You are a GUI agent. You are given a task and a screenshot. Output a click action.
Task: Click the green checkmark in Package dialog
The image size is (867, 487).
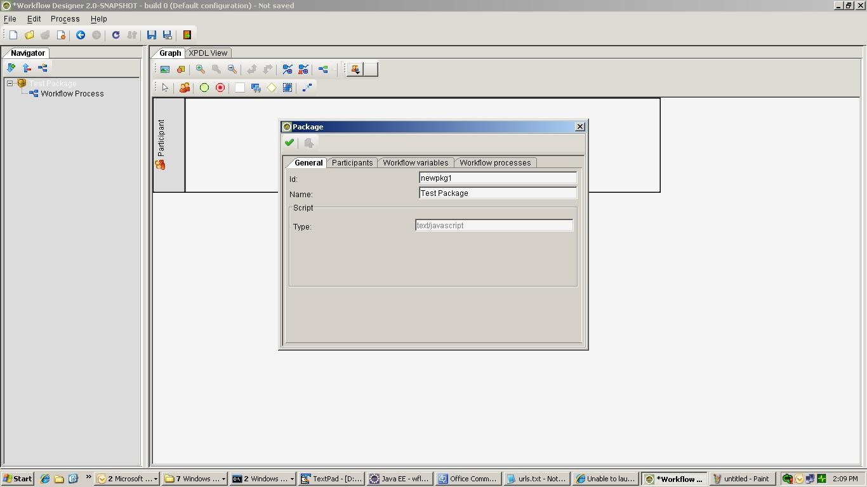point(289,143)
